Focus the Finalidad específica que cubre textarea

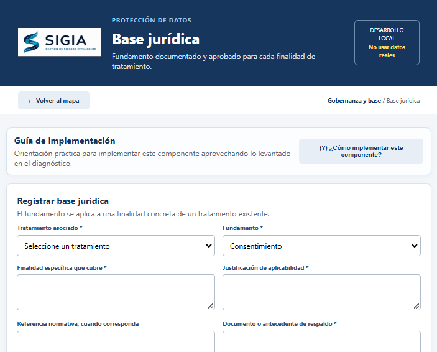pyautogui.click(x=116, y=292)
